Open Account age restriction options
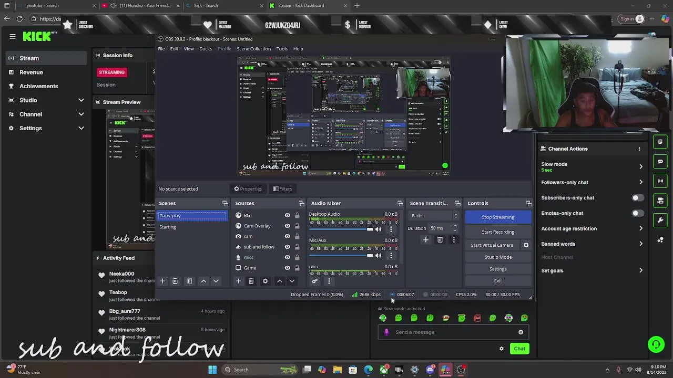This screenshot has width=673, height=378. tap(592, 228)
